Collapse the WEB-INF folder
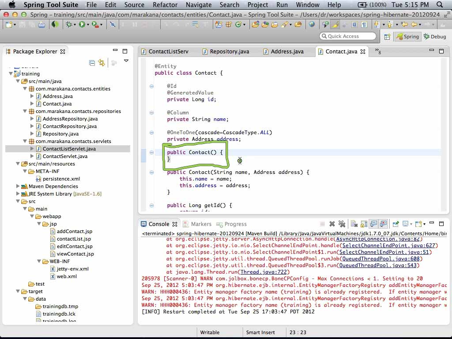 tap(39, 261)
